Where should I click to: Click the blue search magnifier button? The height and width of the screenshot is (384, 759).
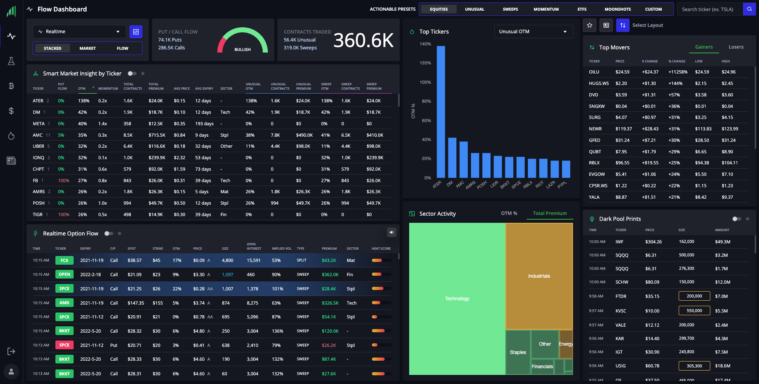749,9
